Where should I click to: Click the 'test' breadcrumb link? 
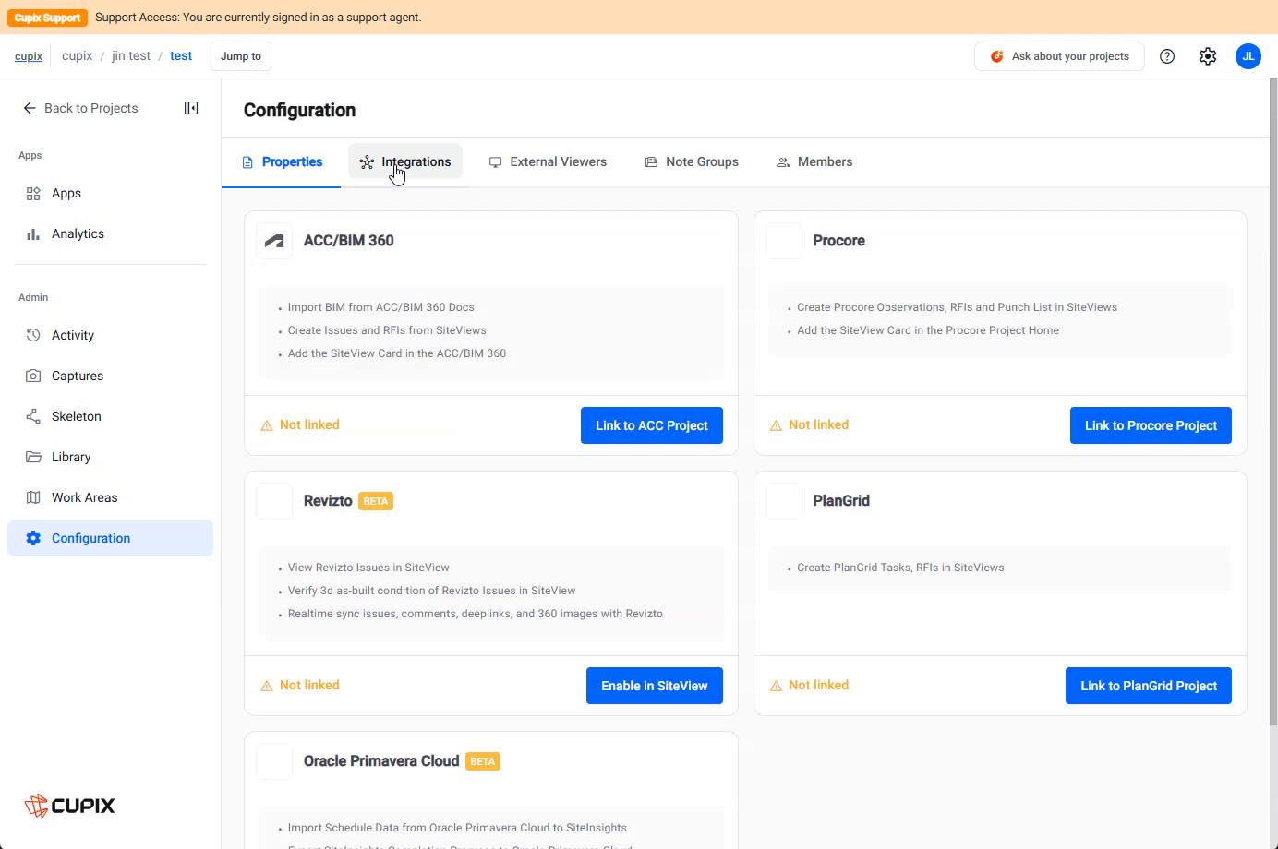181,56
